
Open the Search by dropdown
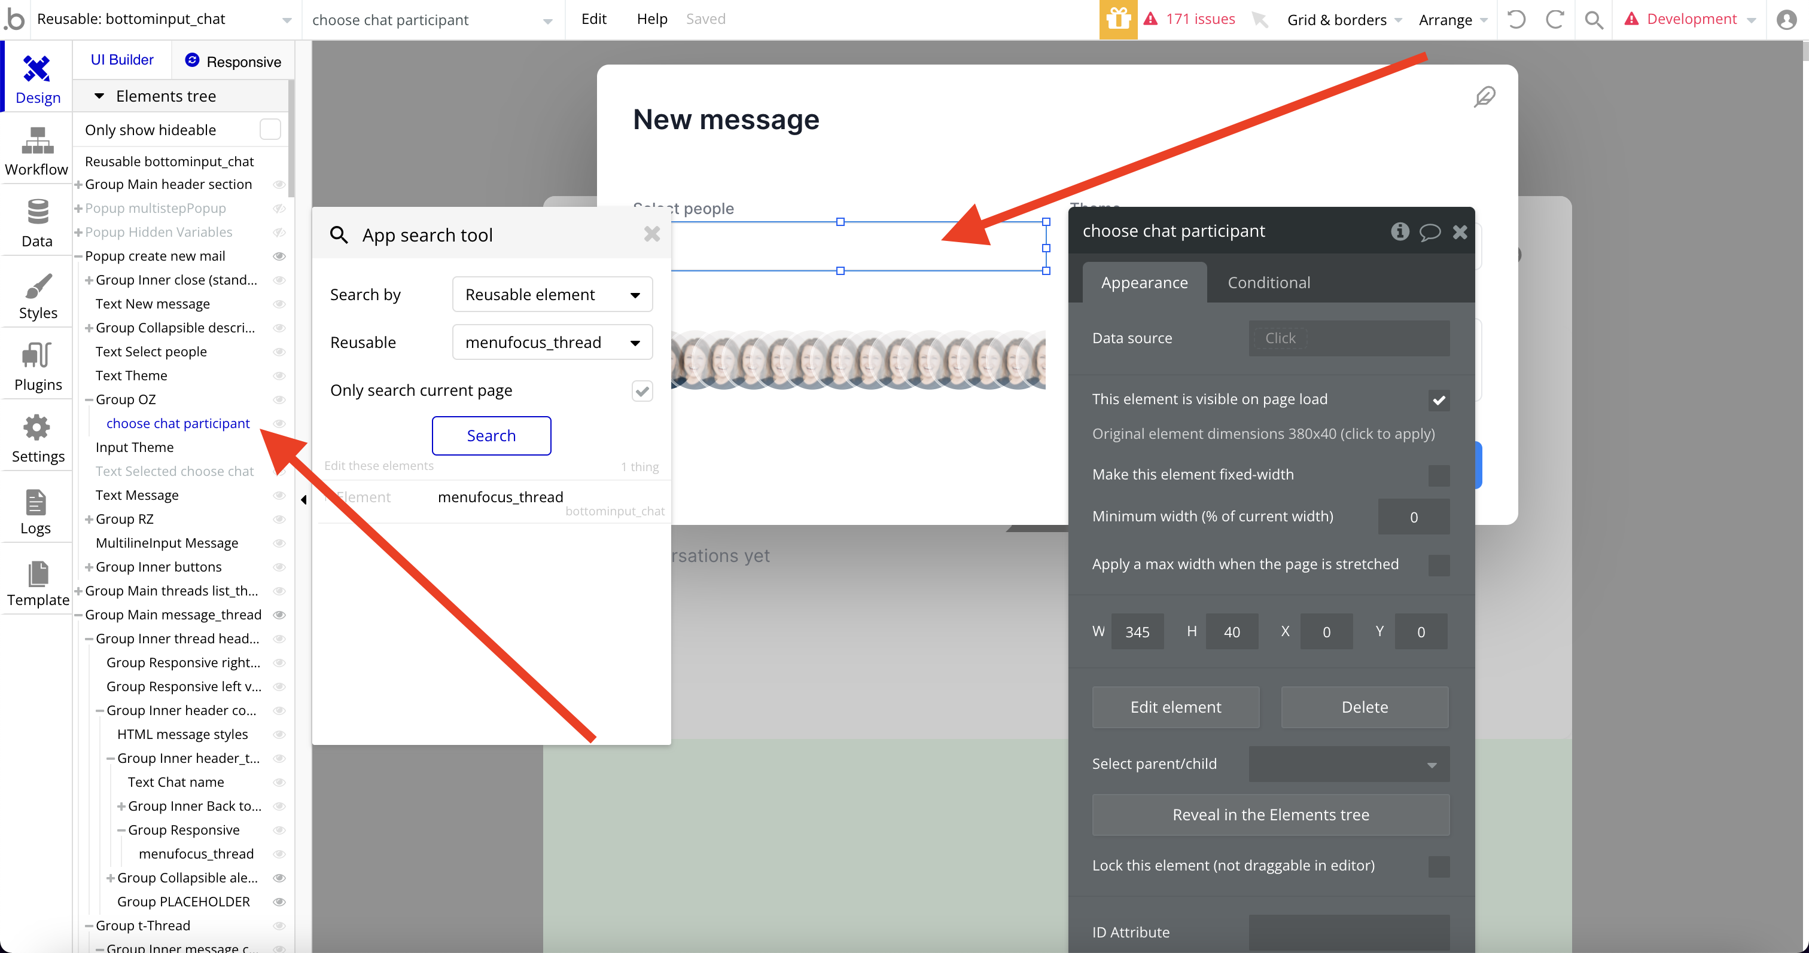point(552,295)
